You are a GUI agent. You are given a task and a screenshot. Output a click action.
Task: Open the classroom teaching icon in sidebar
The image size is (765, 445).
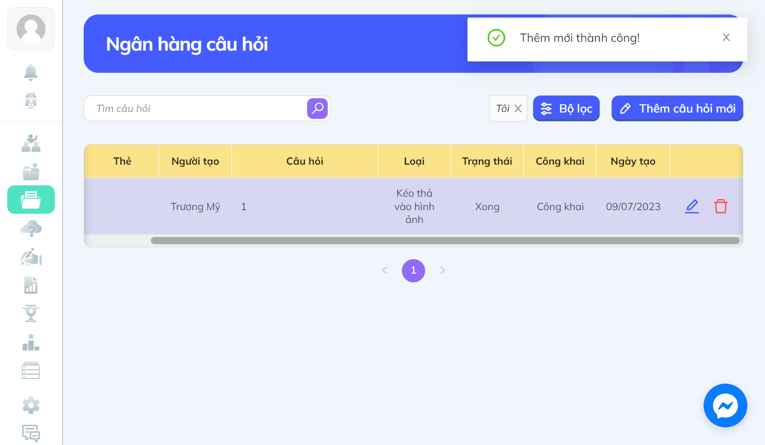[31, 143]
